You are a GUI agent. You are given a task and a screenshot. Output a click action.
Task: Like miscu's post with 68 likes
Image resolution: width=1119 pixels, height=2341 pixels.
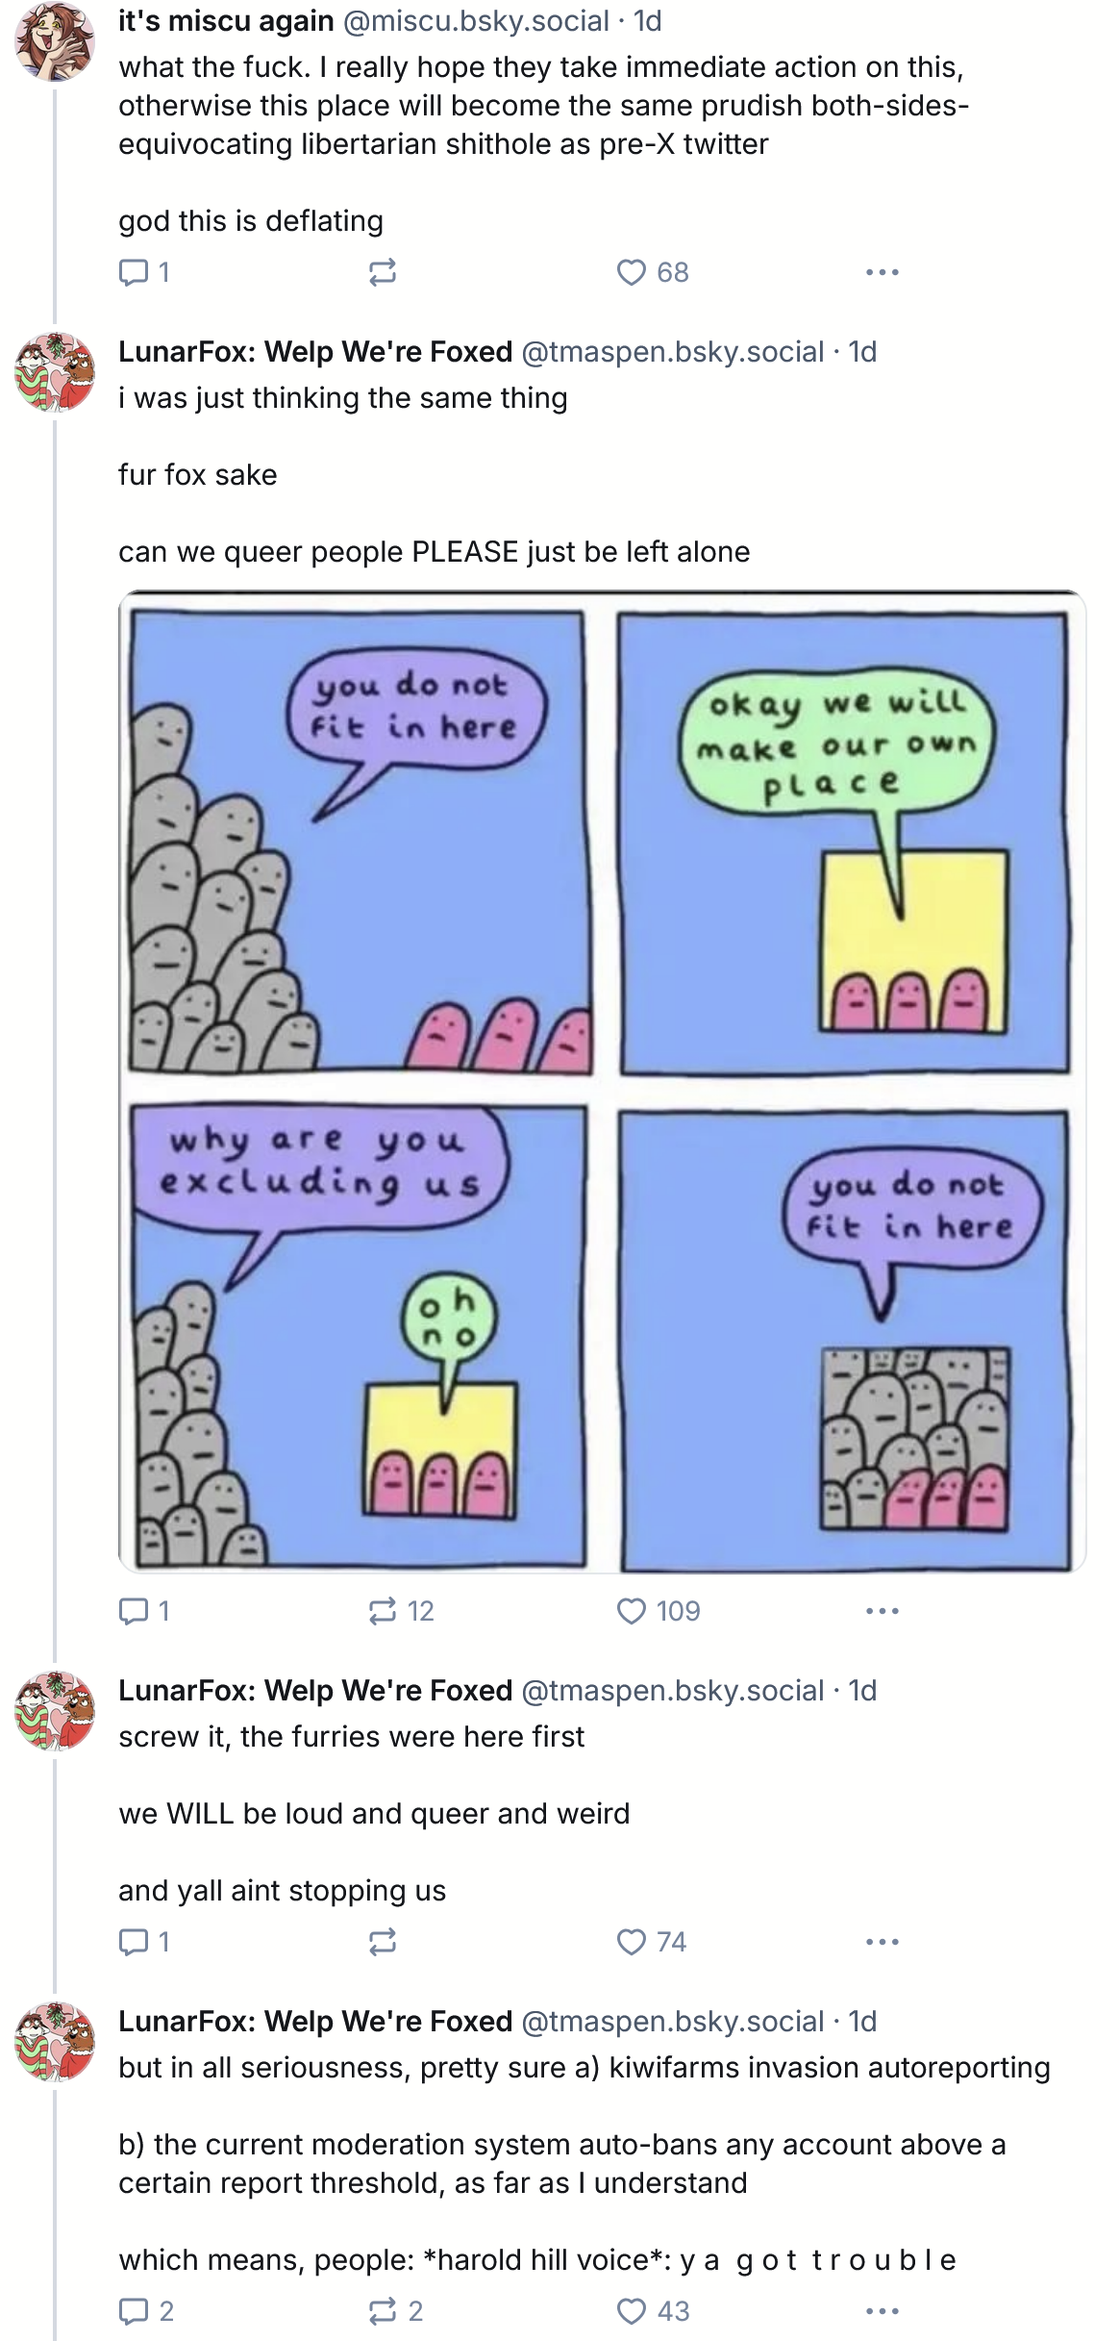click(x=631, y=273)
